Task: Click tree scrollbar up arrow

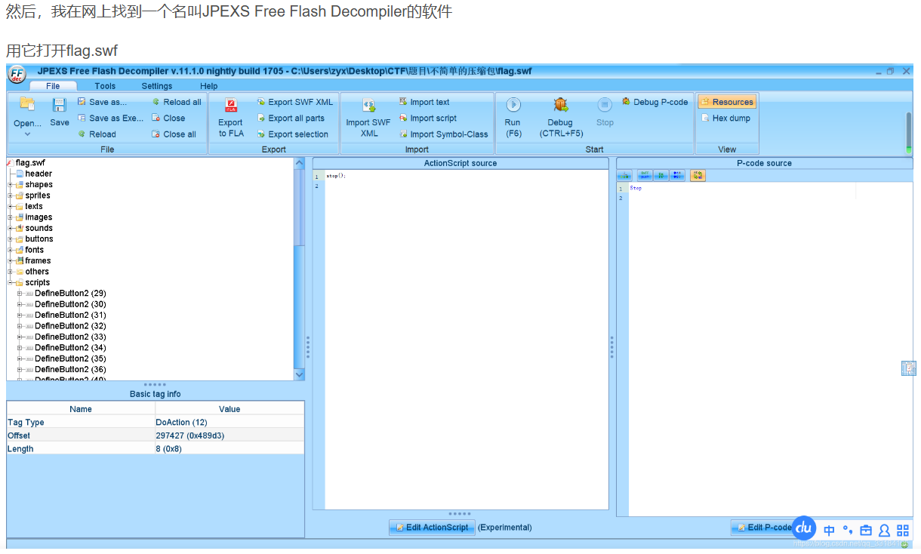Action: (300, 163)
